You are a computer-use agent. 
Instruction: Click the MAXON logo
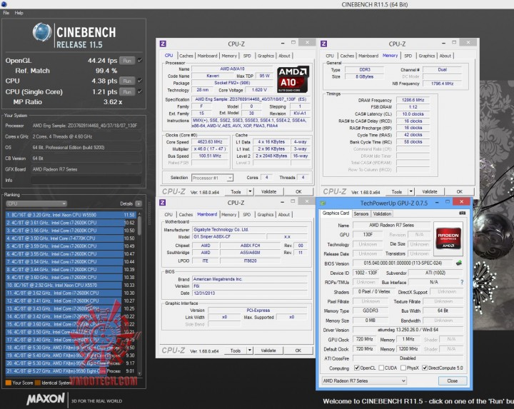click(x=46, y=399)
